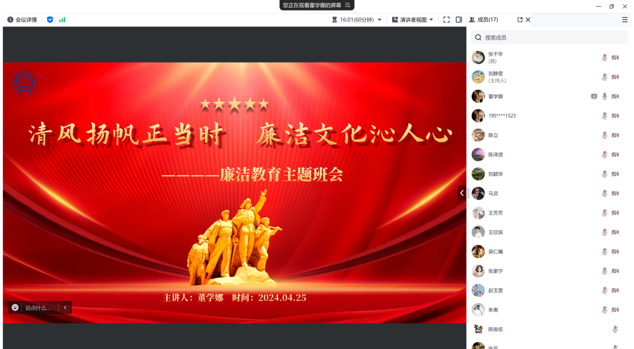This screenshot has height=349, width=634.
Task: Open the members panel hamburger menu
Action: click(x=625, y=20)
